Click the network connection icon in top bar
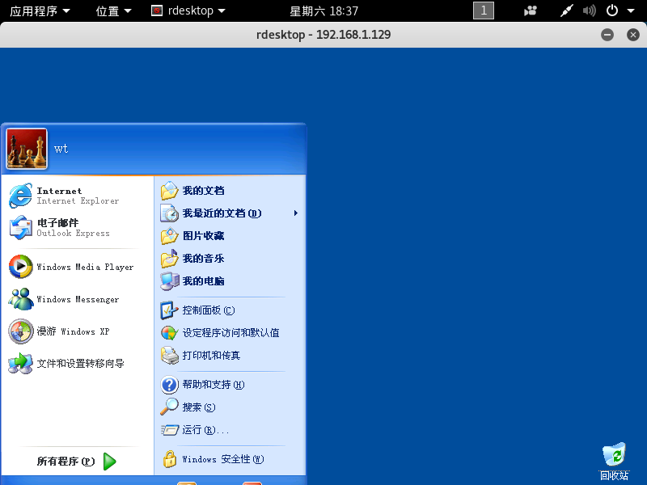Screen dimensions: 647x485 pyautogui.click(x=566, y=11)
